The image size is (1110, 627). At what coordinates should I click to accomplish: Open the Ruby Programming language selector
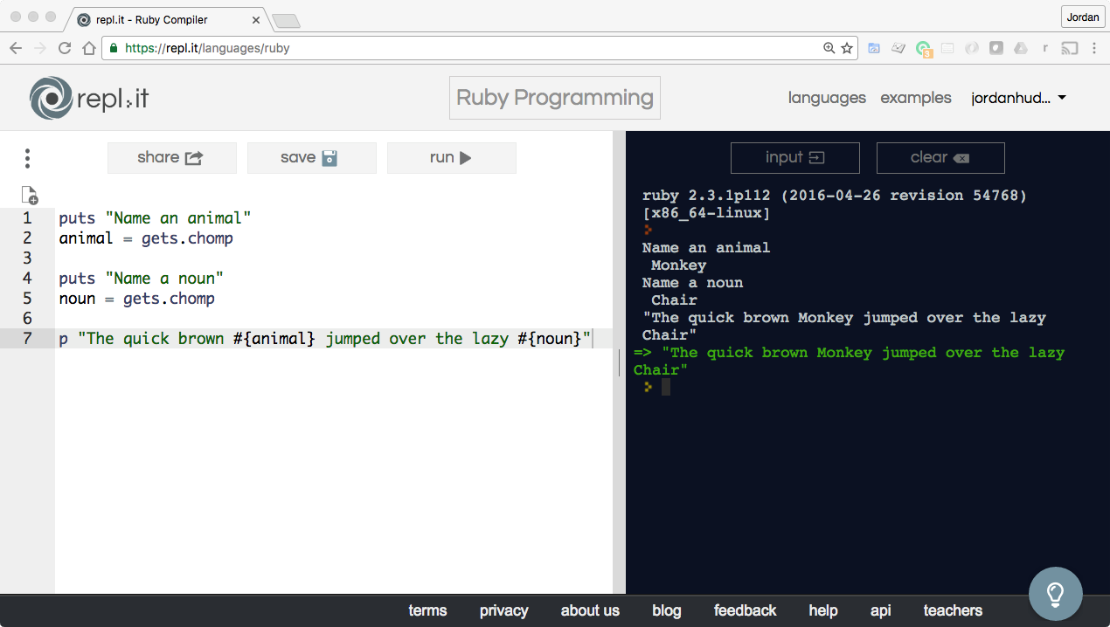tap(554, 98)
